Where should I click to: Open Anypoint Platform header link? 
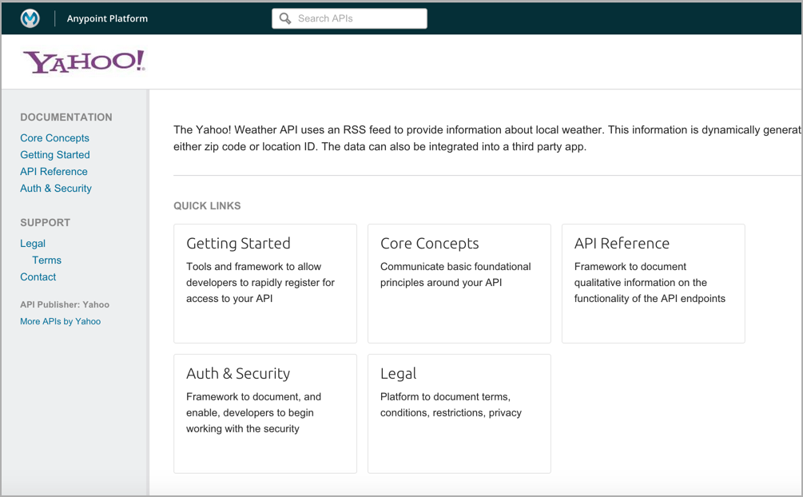point(107,18)
